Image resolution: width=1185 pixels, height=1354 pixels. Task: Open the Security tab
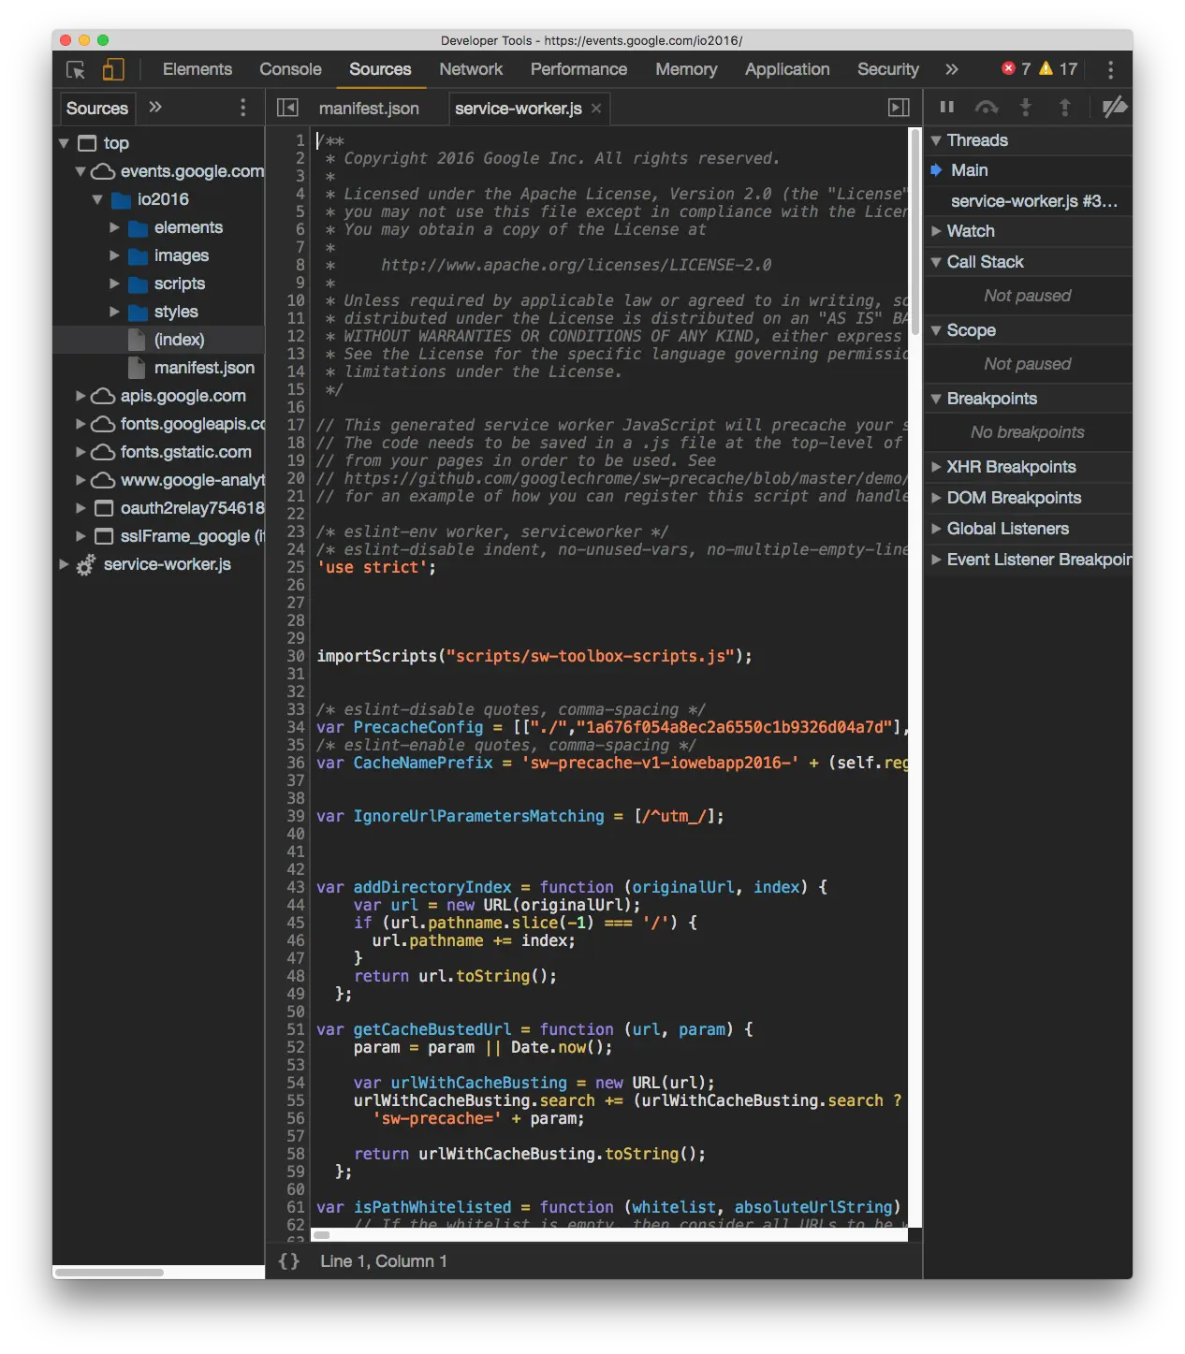(887, 69)
